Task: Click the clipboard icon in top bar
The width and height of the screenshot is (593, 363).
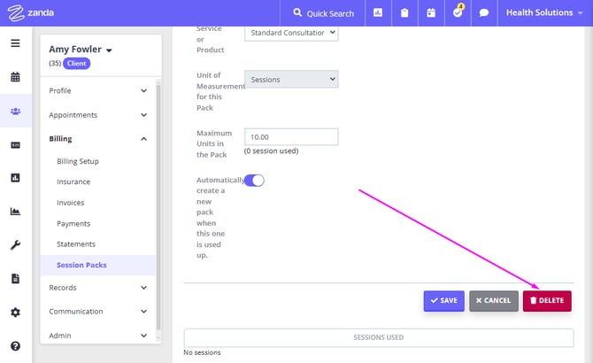Action: pyautogui.click(x=404, y=13)
